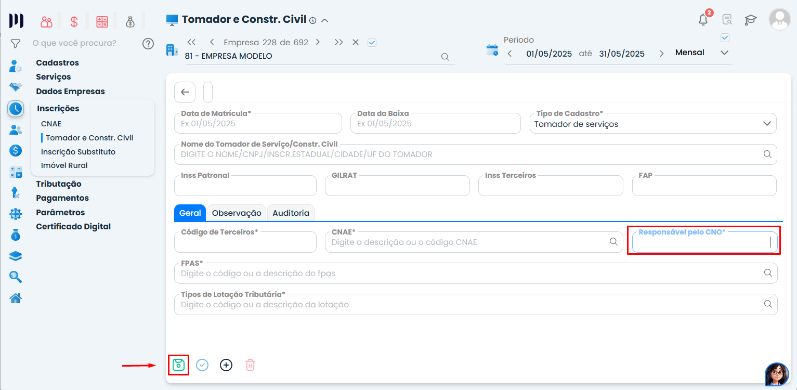
Task: Select Inscrição Substituto in the submenu
Action: pyautogui.click(x=79, y=152)
